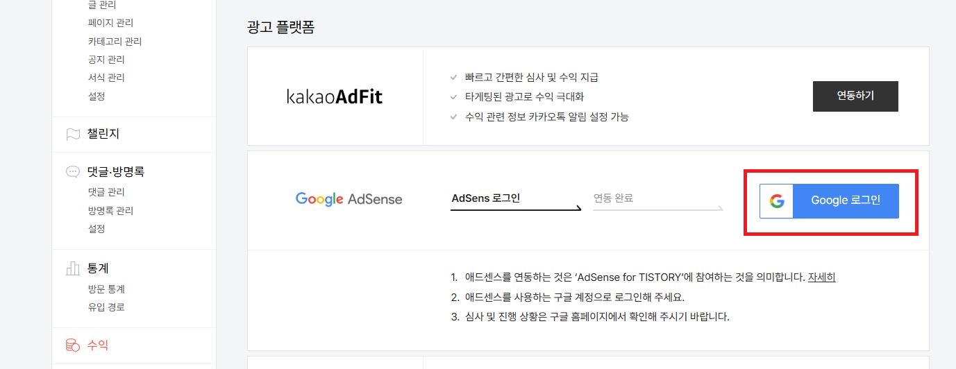This screenshot has height=369, width=956.
Task: Click the checkmark beside 수익 관련 정보
Action: tap(453, 117)
